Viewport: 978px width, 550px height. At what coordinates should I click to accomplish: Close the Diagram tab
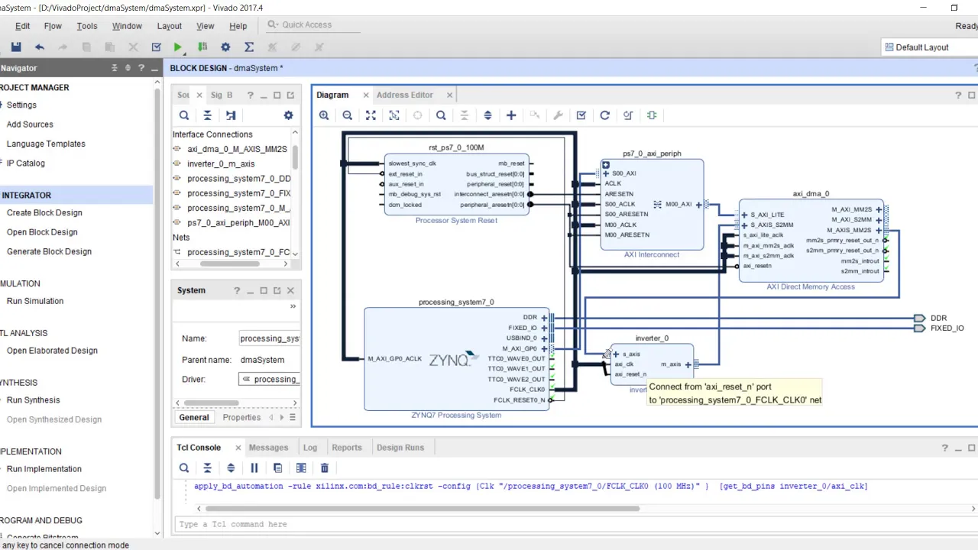click(366, 95)
